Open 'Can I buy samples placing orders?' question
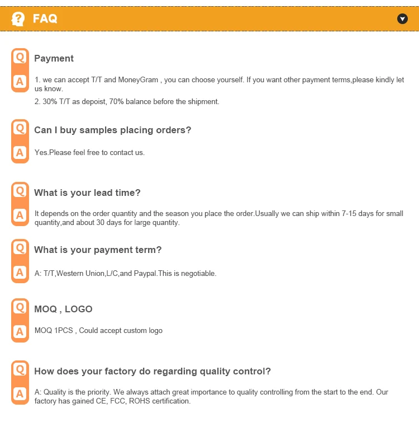 [x=112, y=130]
